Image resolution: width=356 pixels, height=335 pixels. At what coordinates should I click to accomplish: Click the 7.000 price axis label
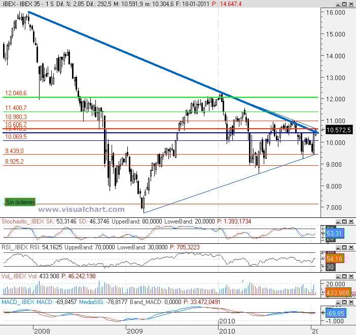tap(334, 207)
